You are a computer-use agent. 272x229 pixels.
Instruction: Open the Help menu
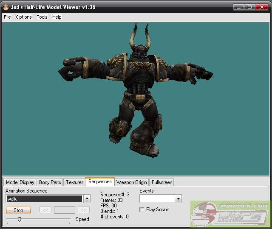[x=57, y=17]
